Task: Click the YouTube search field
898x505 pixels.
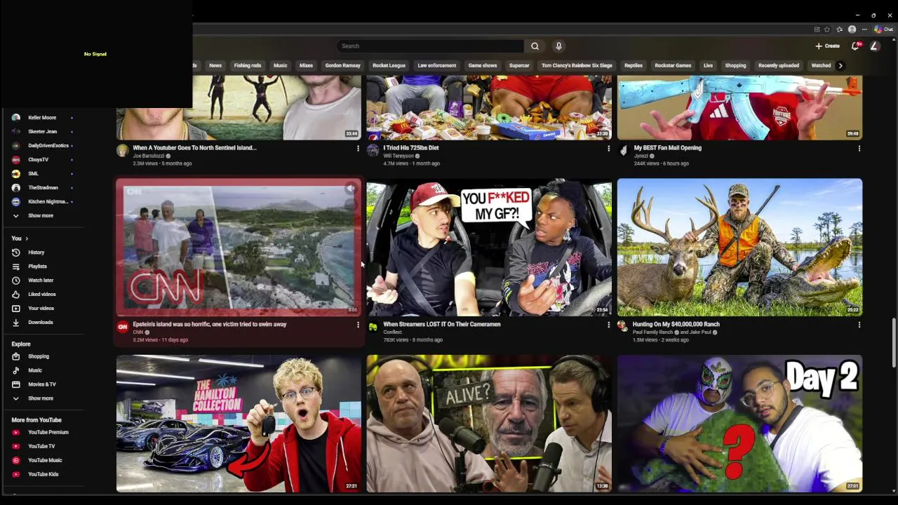Action: 429,46
